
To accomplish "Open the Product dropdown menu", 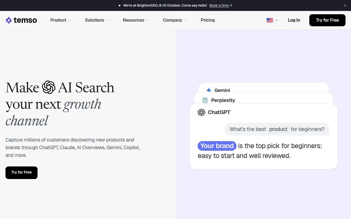I will (x=61, y=20).
